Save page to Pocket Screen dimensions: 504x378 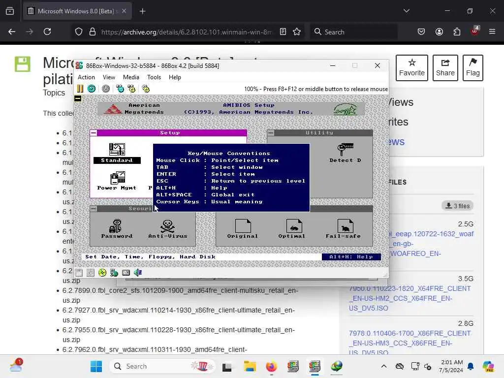tap(421, 32)
